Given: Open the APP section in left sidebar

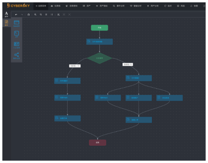Looking at the screenshot, I should pyautogui.click(x=6, y=14).
